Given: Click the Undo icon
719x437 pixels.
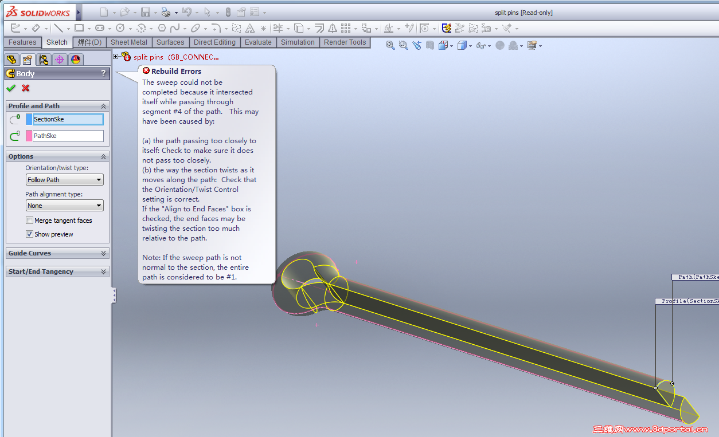Looking at the screenshot, I should coord(186,12).
